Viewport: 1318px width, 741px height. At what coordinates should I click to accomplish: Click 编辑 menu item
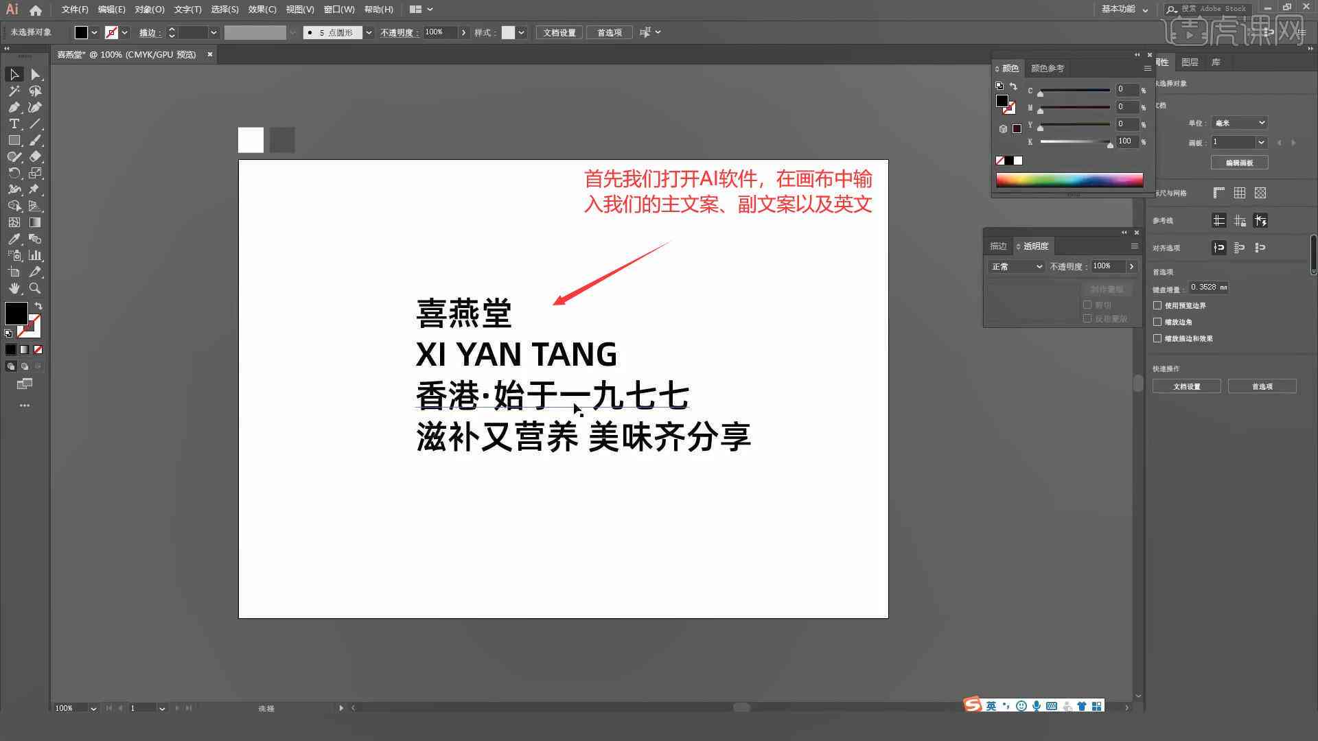point(108,9)
